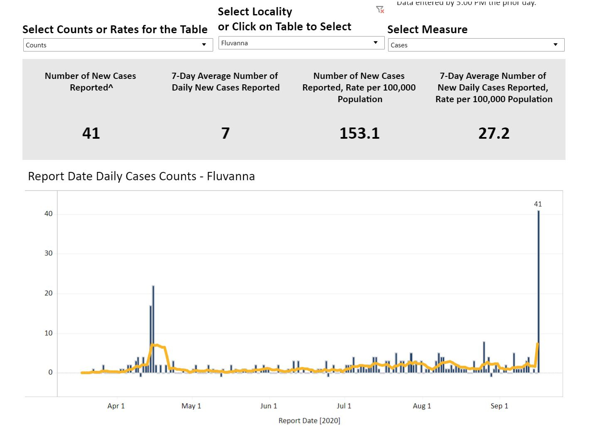Click the 41 new cases value
This screenshot has height=429, width=600.
(x=91, y=133)
